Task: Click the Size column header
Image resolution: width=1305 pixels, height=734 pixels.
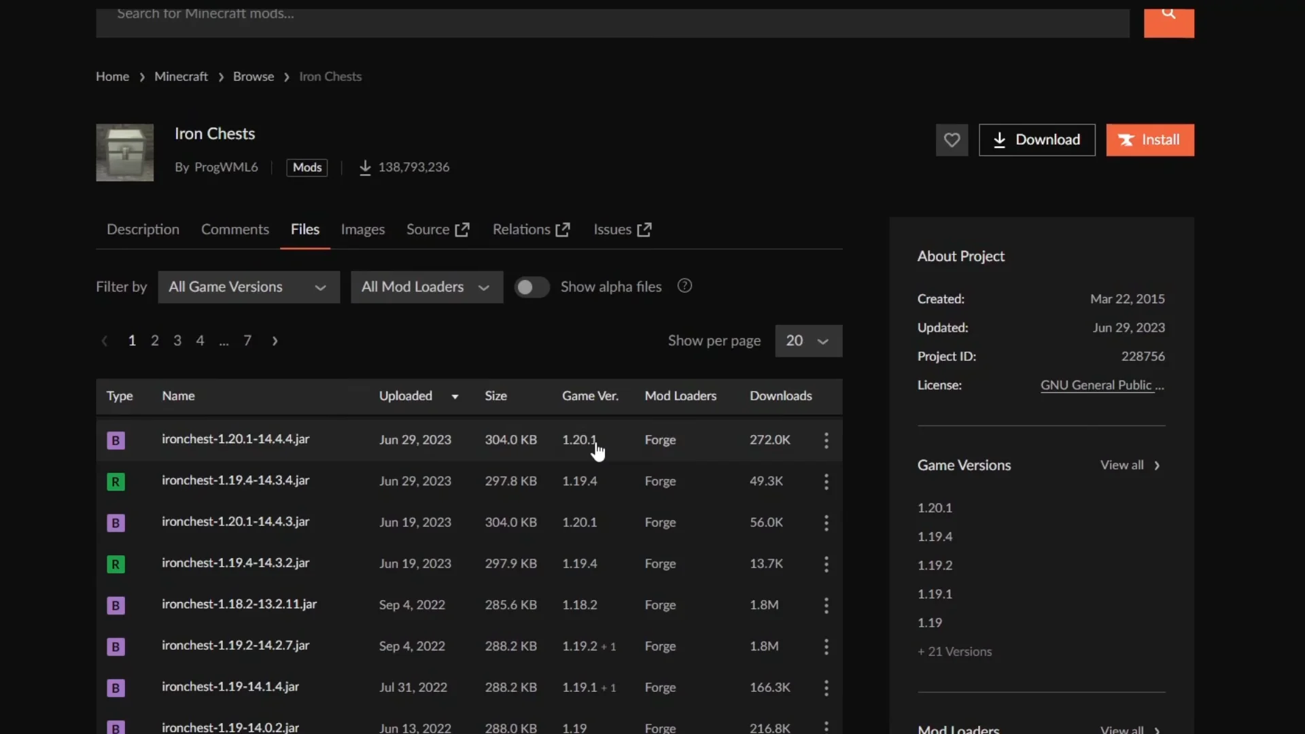Action: [495, 396]
